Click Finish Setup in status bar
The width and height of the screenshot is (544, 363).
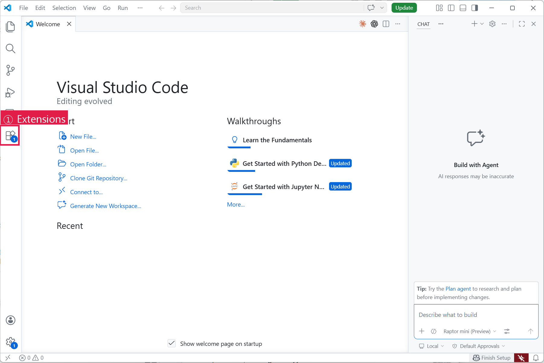click(492, 358)
